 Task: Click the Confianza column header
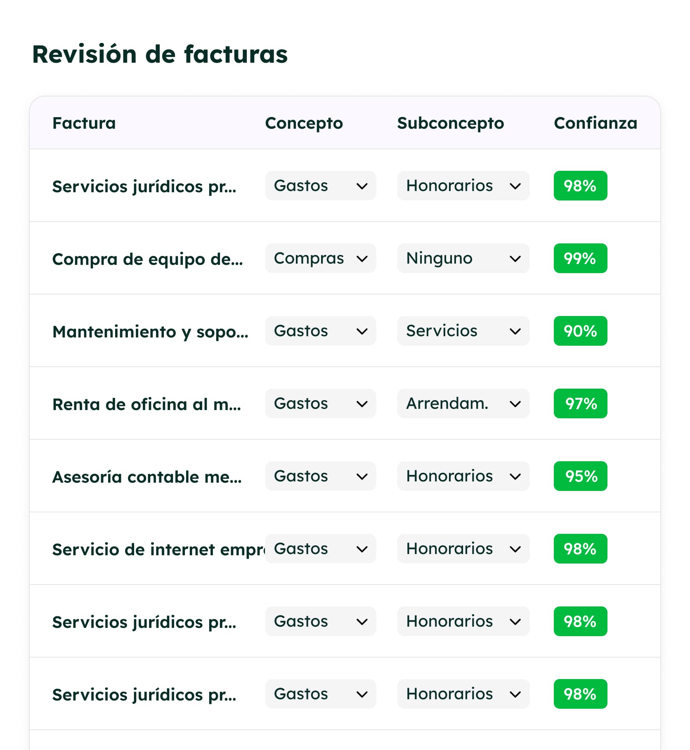coord(595,123)
